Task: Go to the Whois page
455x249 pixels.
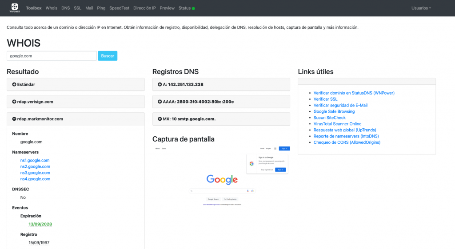Action: [x=52, y=8]
